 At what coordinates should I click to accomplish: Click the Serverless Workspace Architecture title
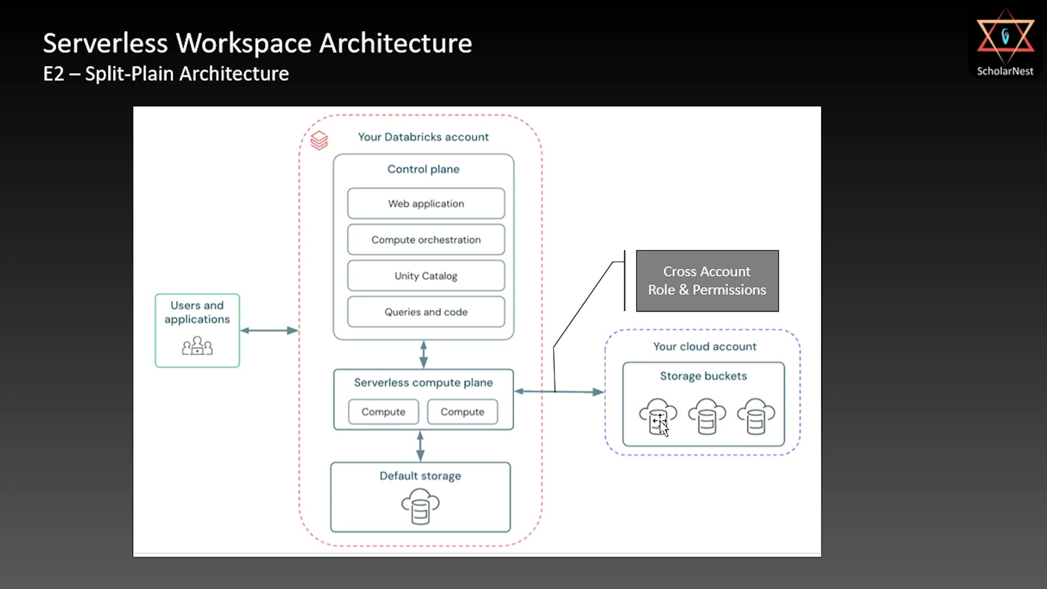click(x=257, y=43)
